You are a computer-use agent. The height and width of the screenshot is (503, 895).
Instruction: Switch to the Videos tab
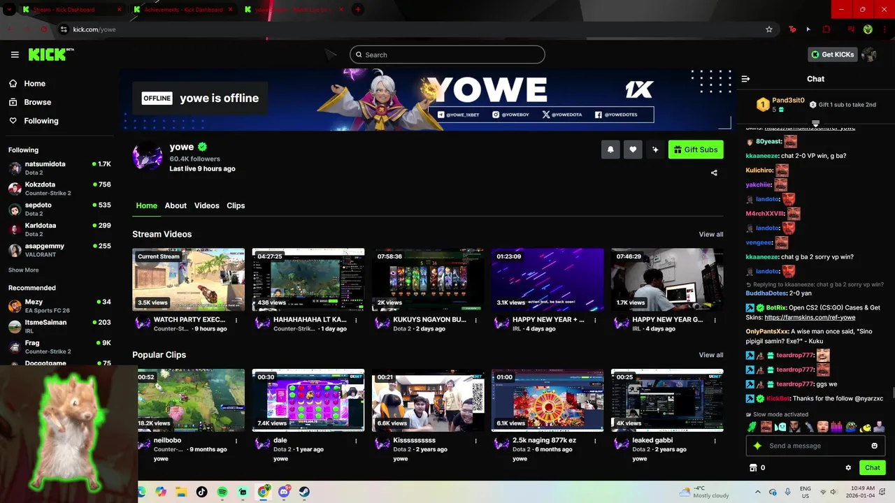tap(207, 205)
